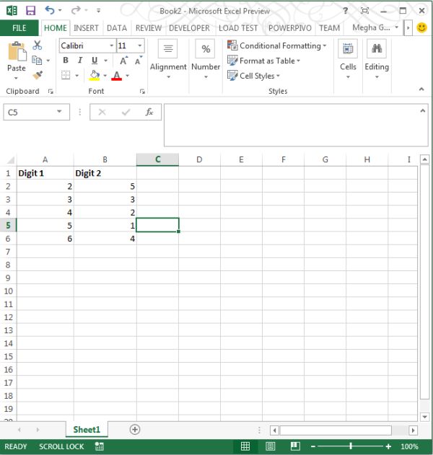Open the FILE tab
This screenshot has width=433, height=455.
click(x=19, y=28)
